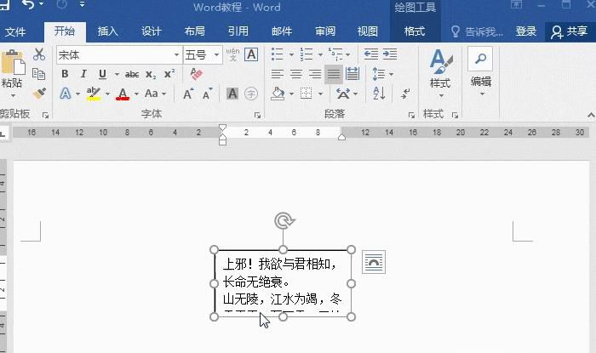Open the font size dropdown (五号)
The height and width of the screenshot is (353, 596).
coord(216,55)
